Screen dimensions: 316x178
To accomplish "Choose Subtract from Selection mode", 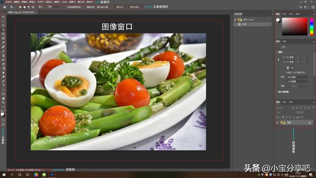I will 29,7.
